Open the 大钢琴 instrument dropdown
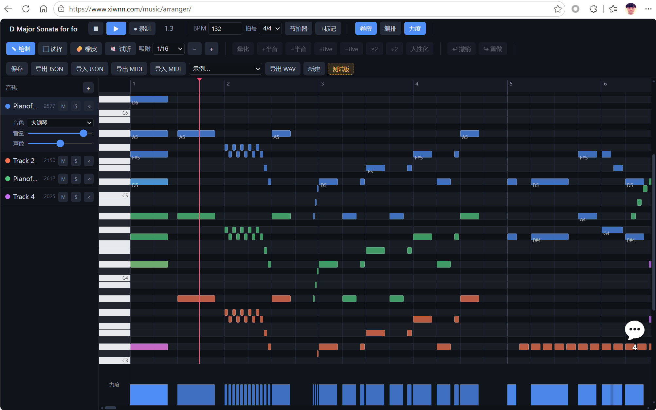The height and width of the screenshot is (410, 656). 60,123
